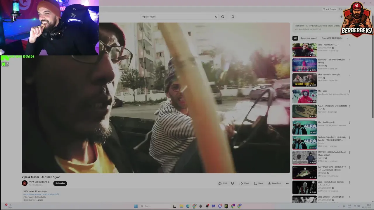
Task: Open the ENG language indicator
Action: (x=349, y=206)
